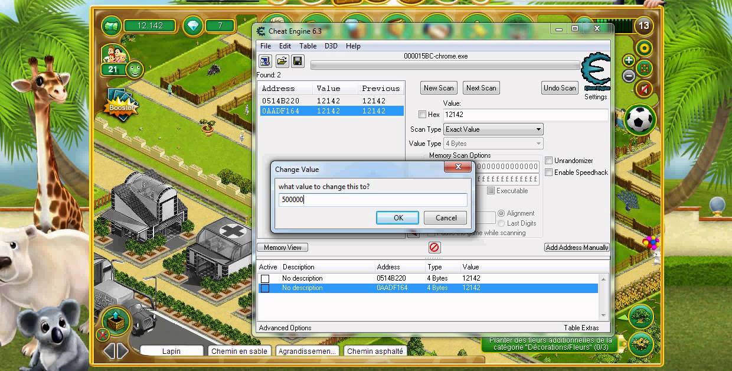Open Table Extras
The image size is (732, 371).
(581, 328)
